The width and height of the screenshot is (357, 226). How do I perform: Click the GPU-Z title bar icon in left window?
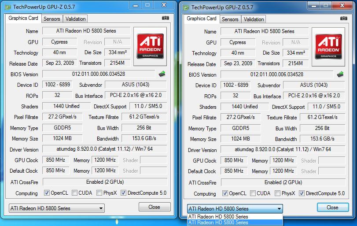8,7
